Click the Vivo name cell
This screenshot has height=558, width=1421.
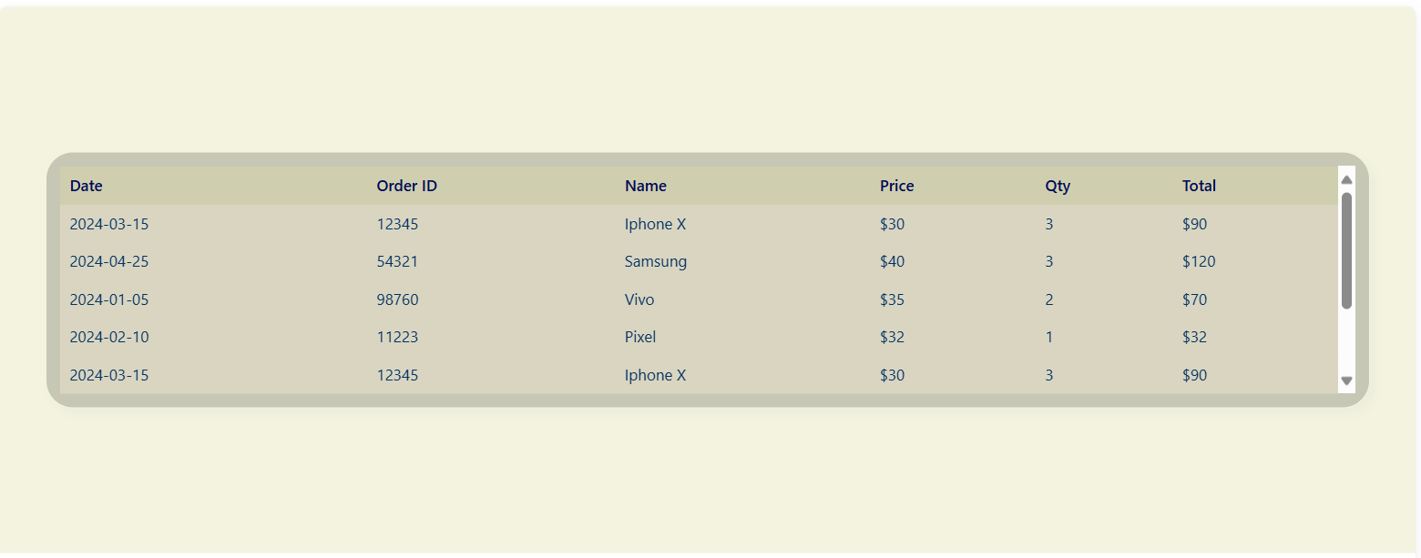[x=639, y=299]
